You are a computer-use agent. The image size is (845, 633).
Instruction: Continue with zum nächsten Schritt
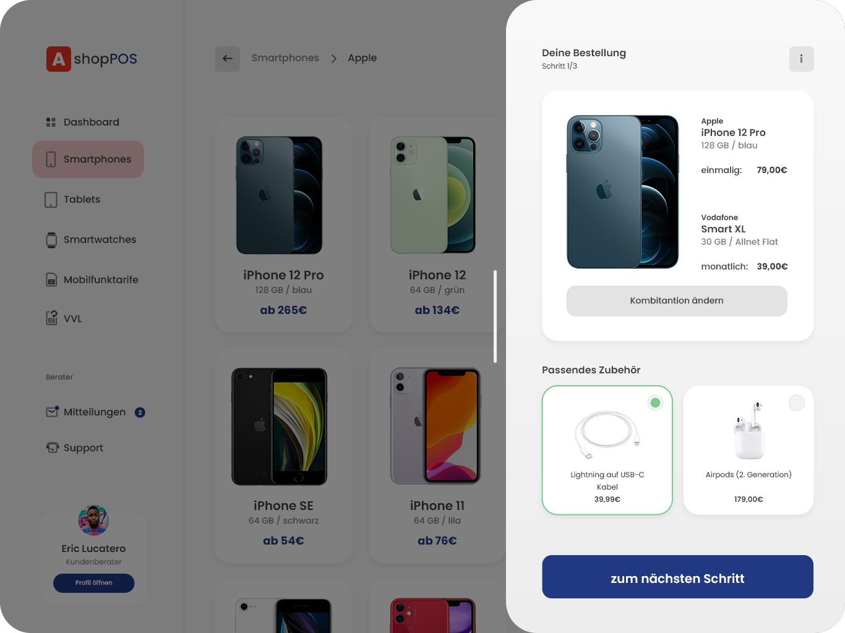click(677, 577)
